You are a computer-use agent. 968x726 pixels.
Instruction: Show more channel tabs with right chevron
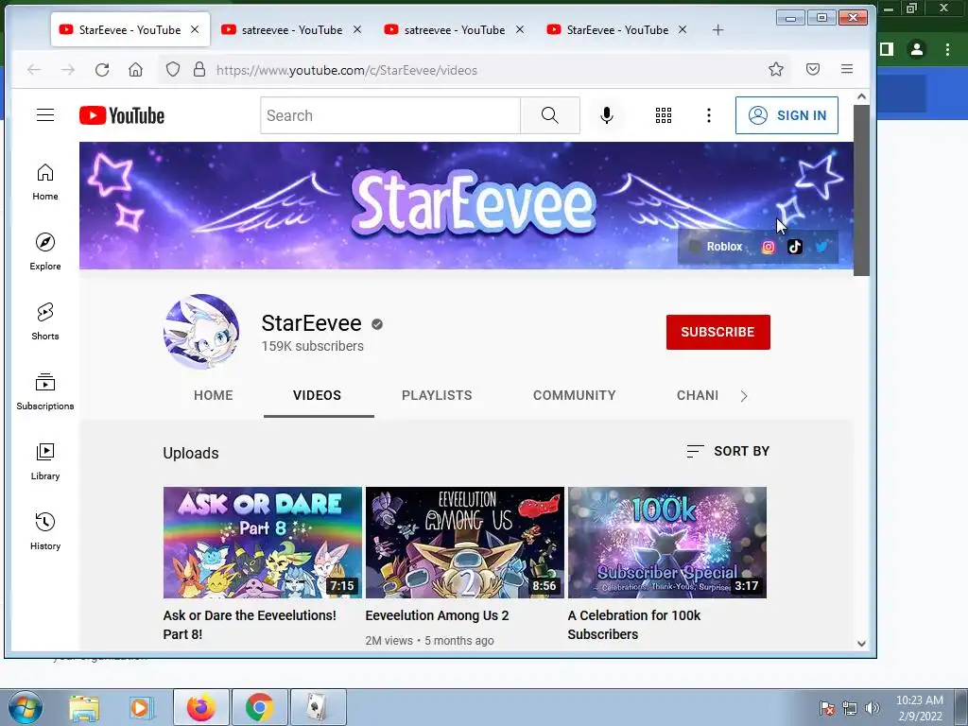(x=744, y=396)
